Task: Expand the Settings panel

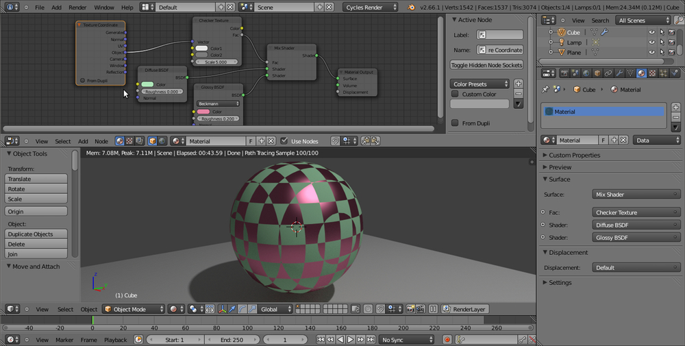Action: [x=560, y=282]
